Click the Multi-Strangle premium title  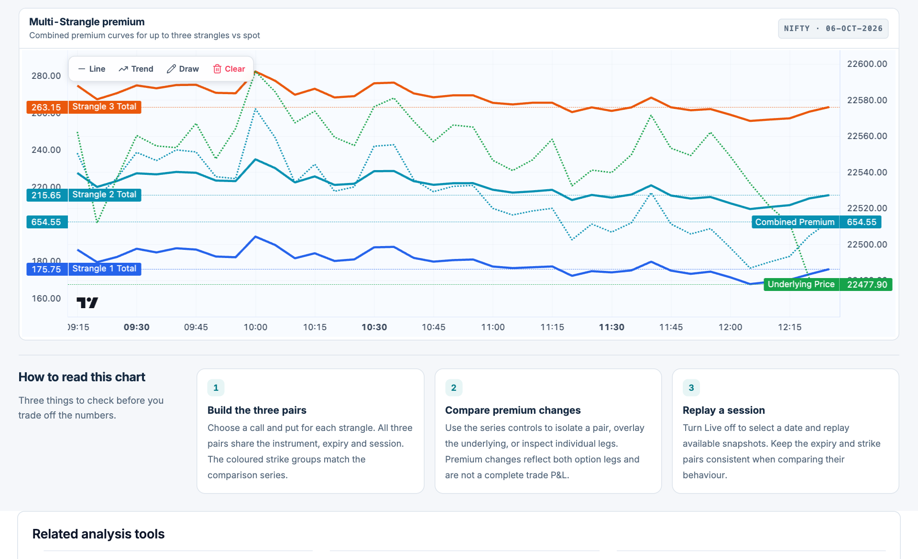(x=87, y=21)
